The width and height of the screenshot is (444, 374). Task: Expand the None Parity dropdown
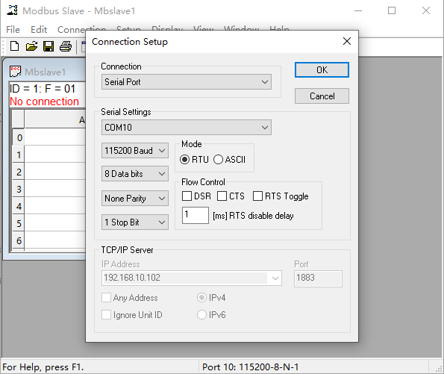(135, 199)
